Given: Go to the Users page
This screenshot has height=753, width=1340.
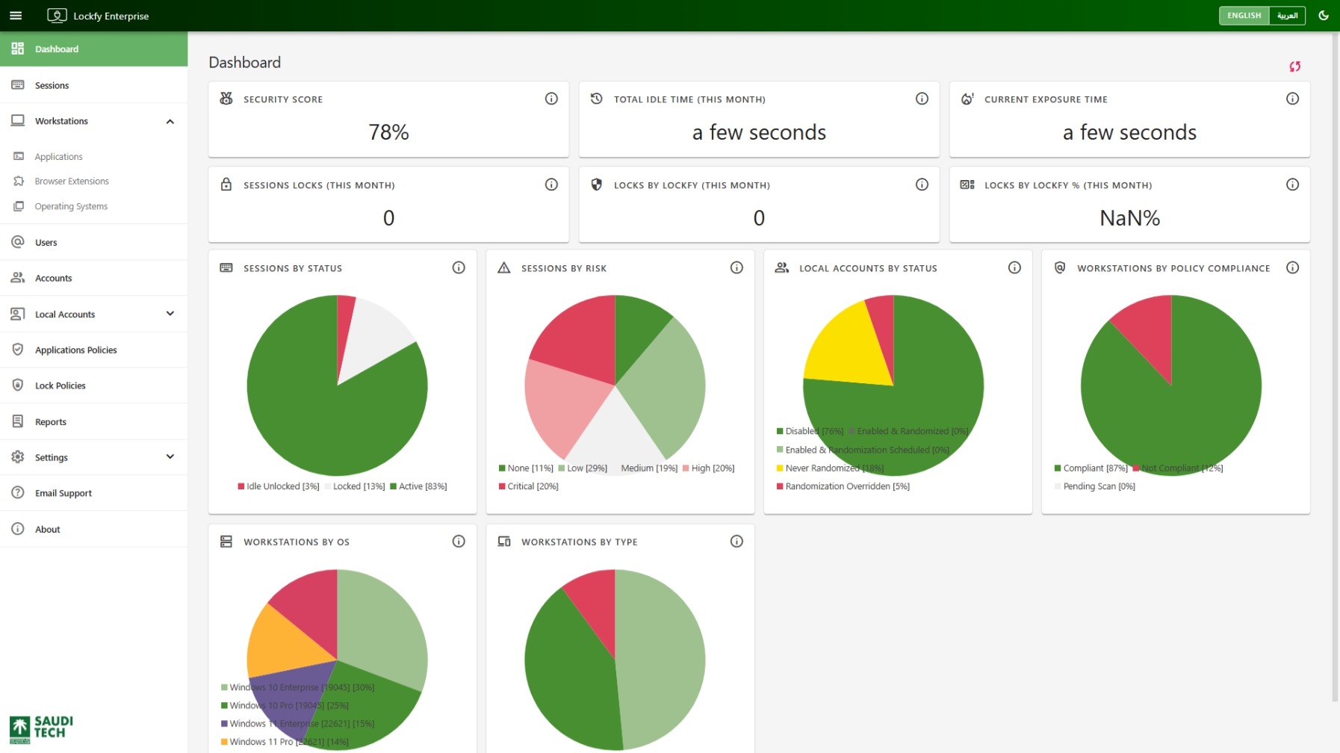Looking at the screenshot, I should [93, 242].
